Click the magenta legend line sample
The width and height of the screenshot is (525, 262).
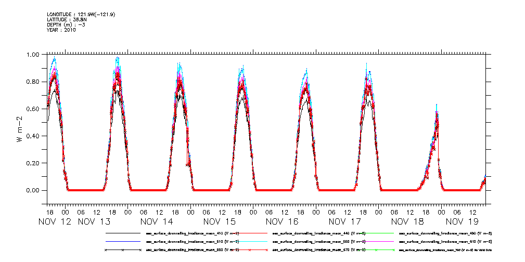(376, 241)
